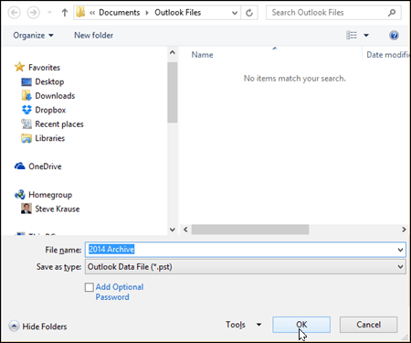Sort by the Name column header
The width and height of the screenshot is (411, 343).
[202, 55]
